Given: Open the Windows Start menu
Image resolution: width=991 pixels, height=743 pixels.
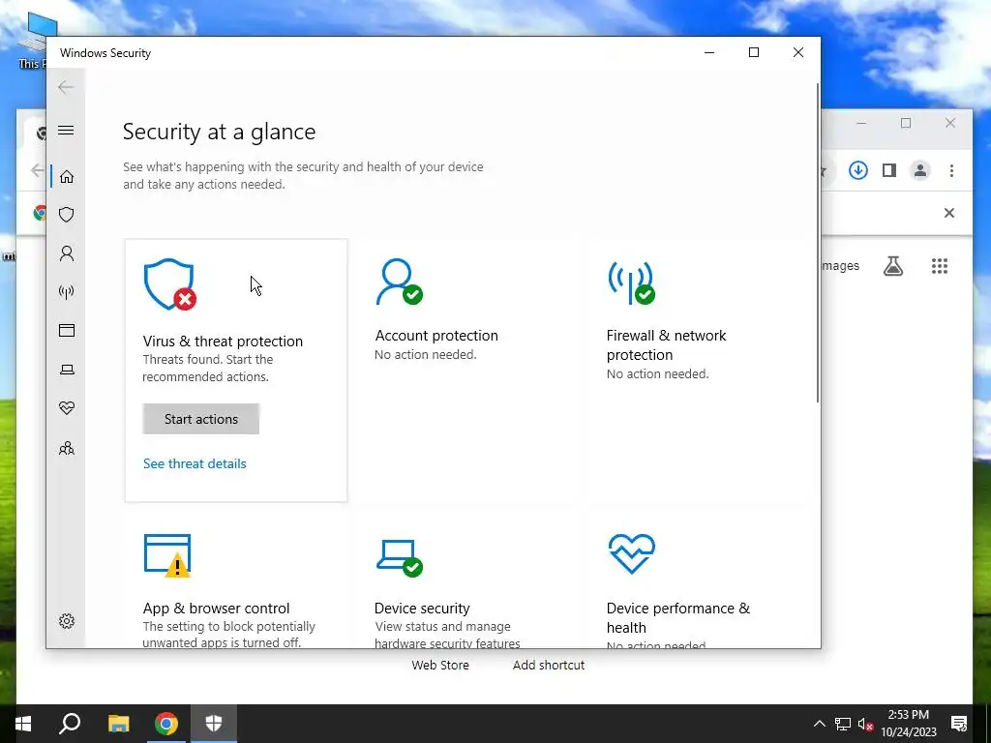Looking at the screenshot, I should point(23,724).
